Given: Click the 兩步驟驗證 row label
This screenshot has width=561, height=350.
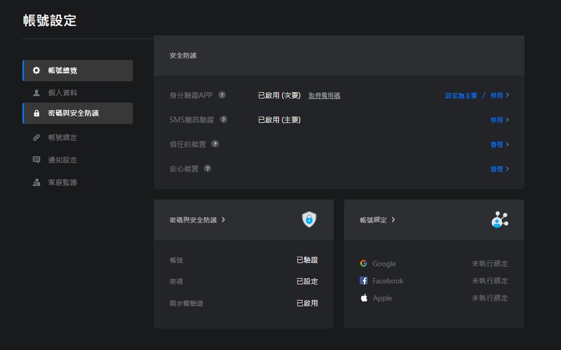Looking at the screenshot, I should pyautogui.click(x=186, y=303).
